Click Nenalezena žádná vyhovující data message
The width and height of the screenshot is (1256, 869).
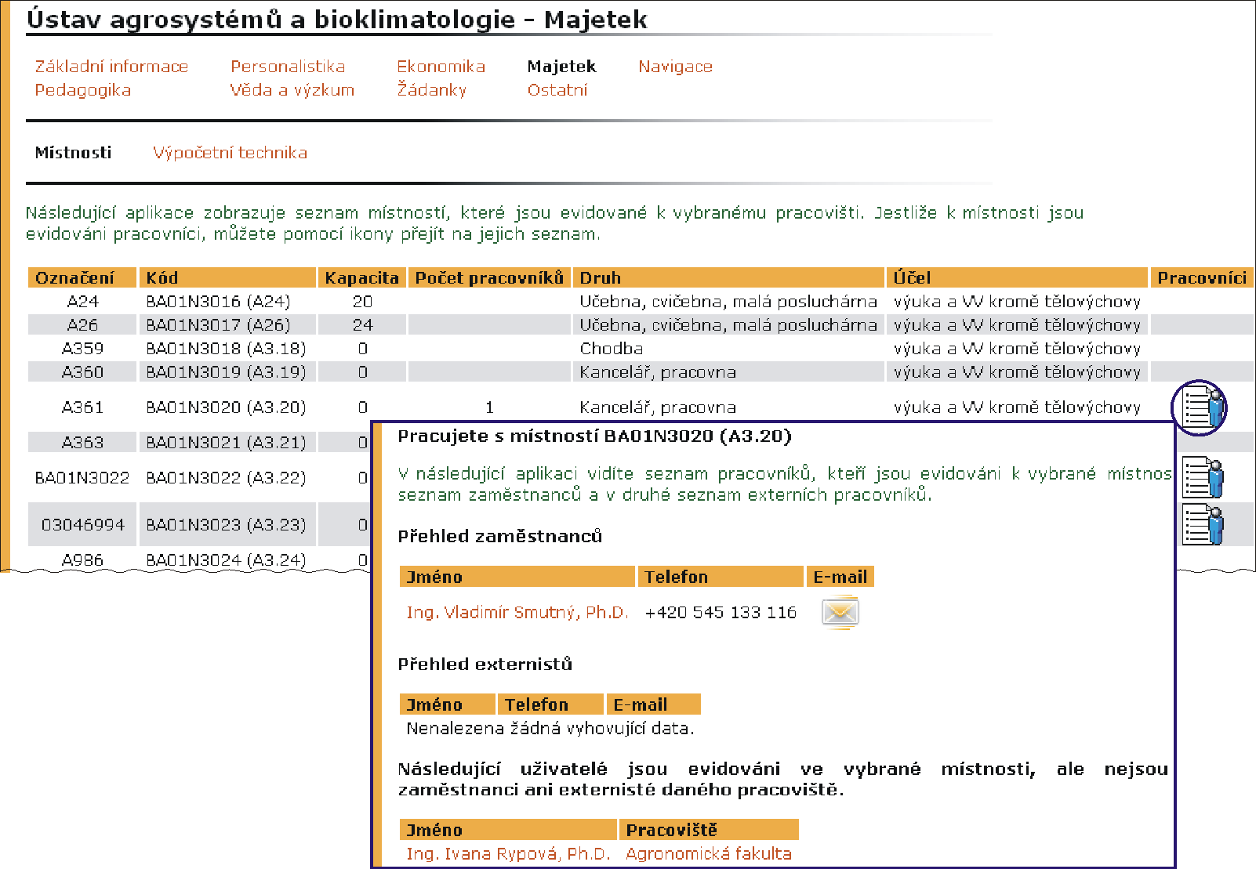[550, 729]
